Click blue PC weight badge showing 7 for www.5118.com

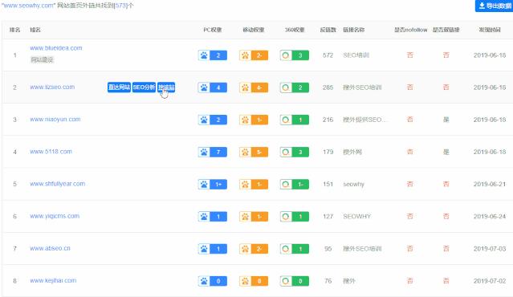[213, 152]
